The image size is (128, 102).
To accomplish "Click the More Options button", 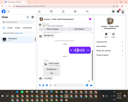I will 79,29.
